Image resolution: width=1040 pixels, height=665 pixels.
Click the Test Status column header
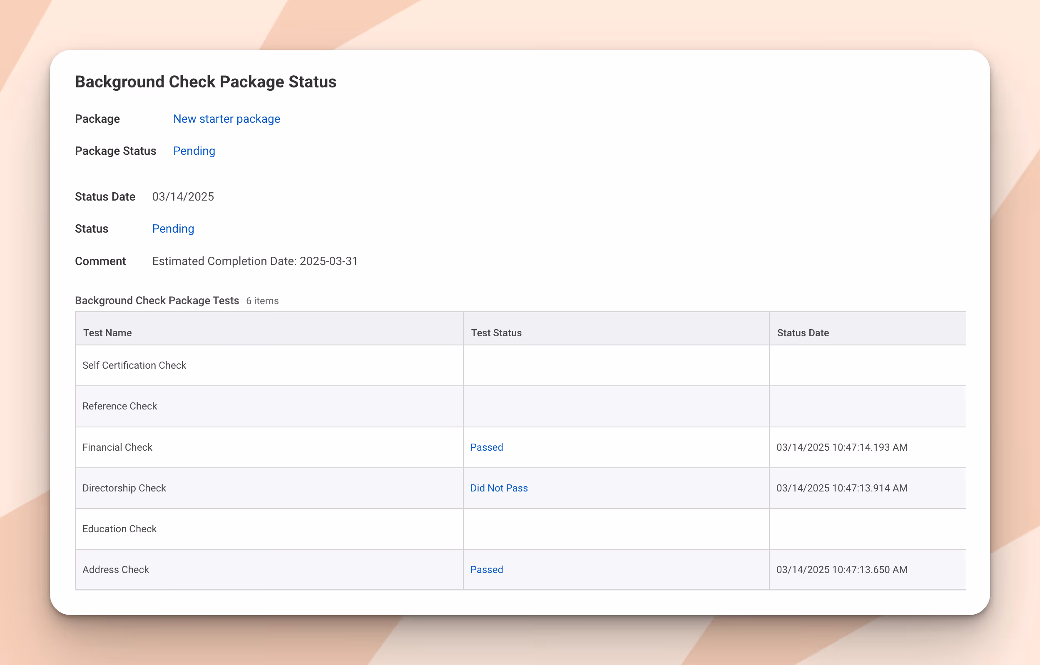[x=496, y=332]
